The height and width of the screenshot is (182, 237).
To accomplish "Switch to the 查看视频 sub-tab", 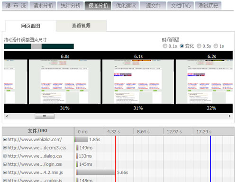I will coord(81,26).
